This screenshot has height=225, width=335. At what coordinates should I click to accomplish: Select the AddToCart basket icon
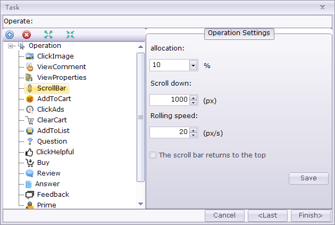[x=30, y=99]
